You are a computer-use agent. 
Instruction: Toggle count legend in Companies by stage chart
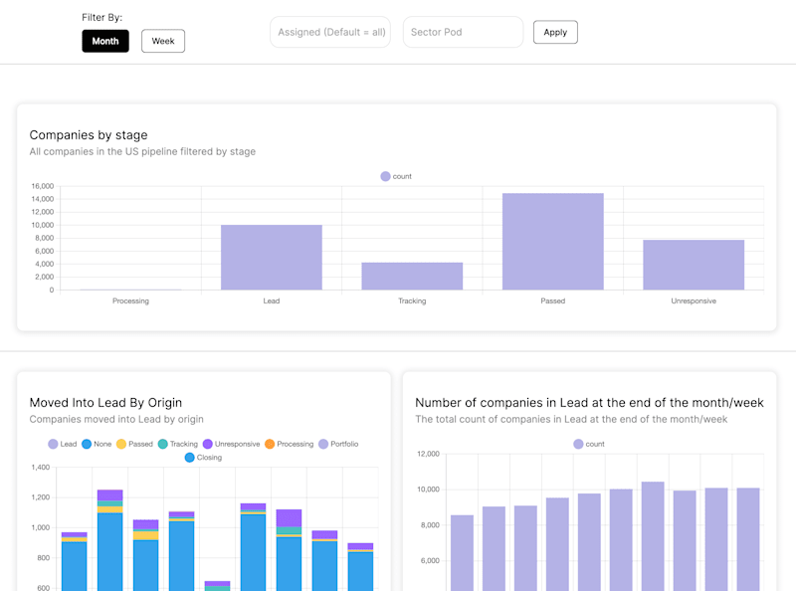coord(396,176)
